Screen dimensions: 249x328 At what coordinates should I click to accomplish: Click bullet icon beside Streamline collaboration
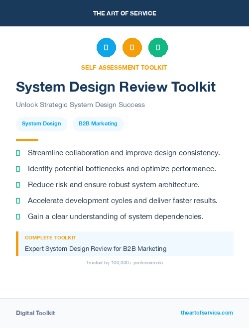click(x=18, y=153)
